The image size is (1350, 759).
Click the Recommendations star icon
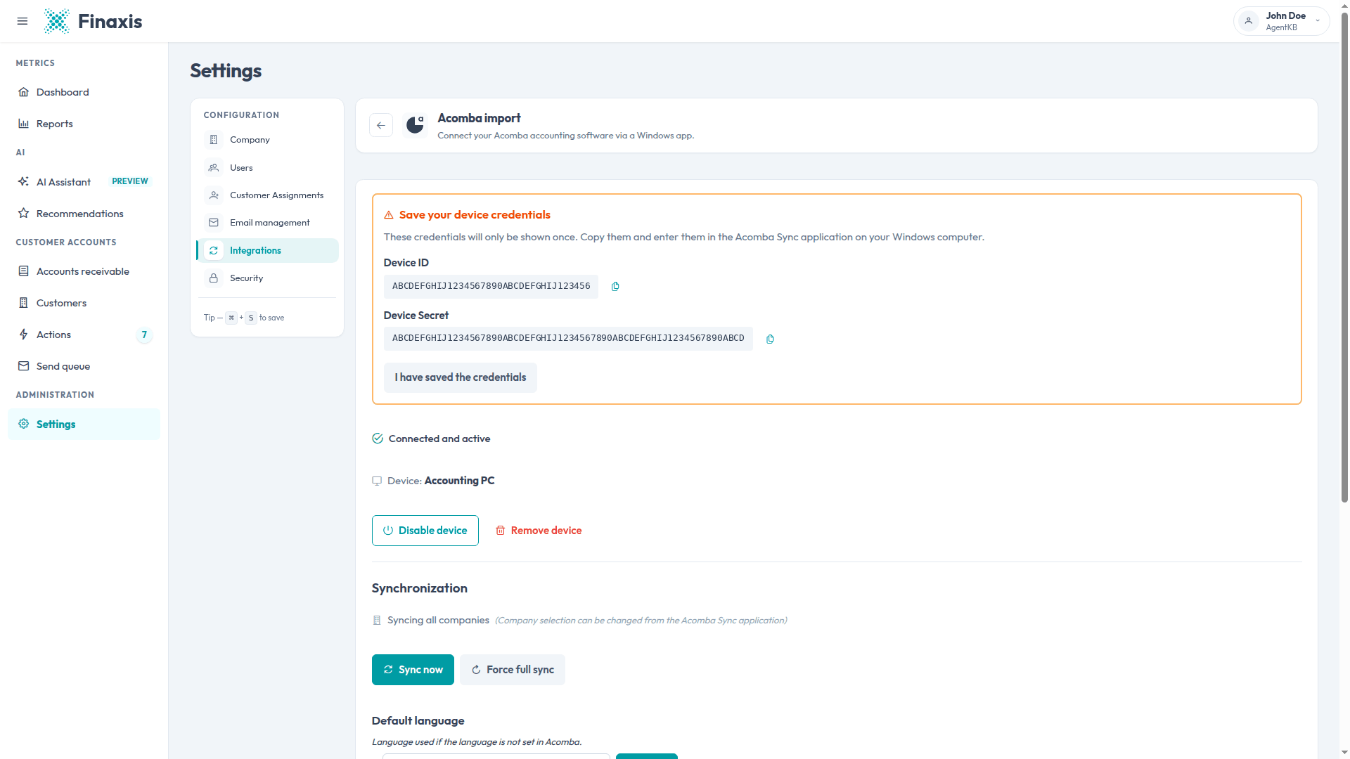[24, 213]
